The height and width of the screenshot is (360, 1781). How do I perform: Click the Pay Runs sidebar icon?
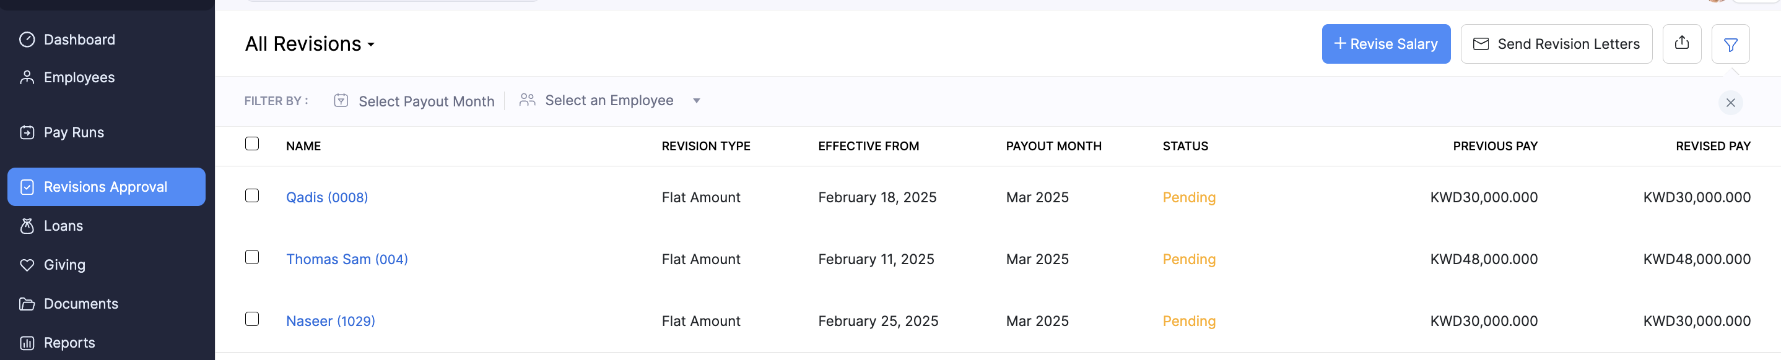27,132
